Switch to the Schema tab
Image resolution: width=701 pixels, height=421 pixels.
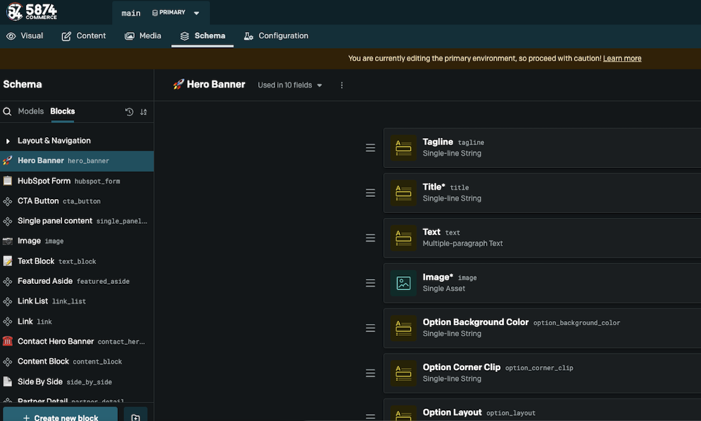click(203, 36)
